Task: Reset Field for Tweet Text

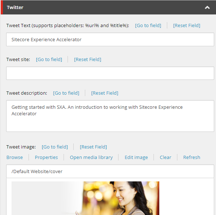Action: pos(187,26)
